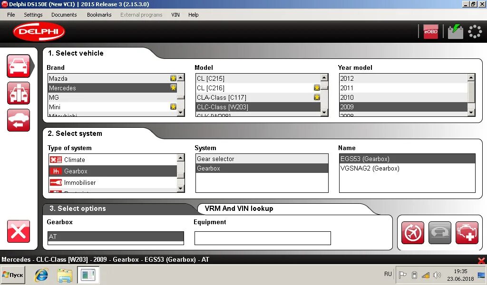Open the Documents menu

pos(64,15)
